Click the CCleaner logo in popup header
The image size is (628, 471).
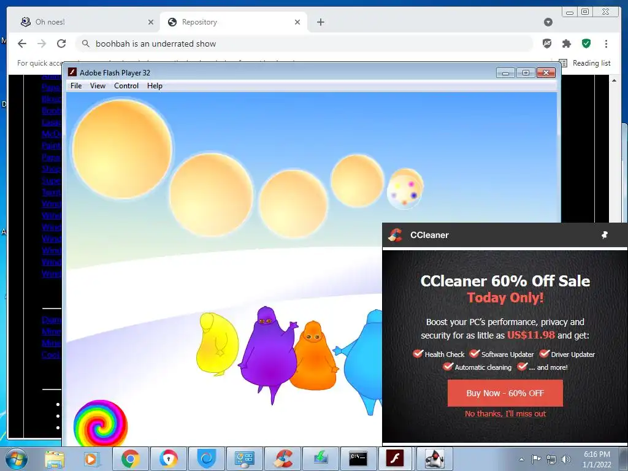coord(396,235)
